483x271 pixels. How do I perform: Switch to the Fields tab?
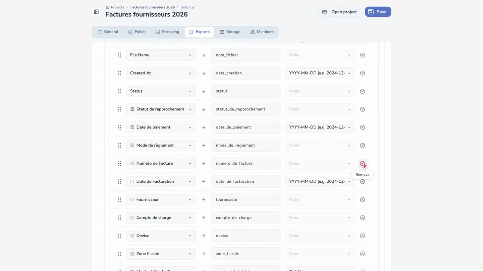137,32
